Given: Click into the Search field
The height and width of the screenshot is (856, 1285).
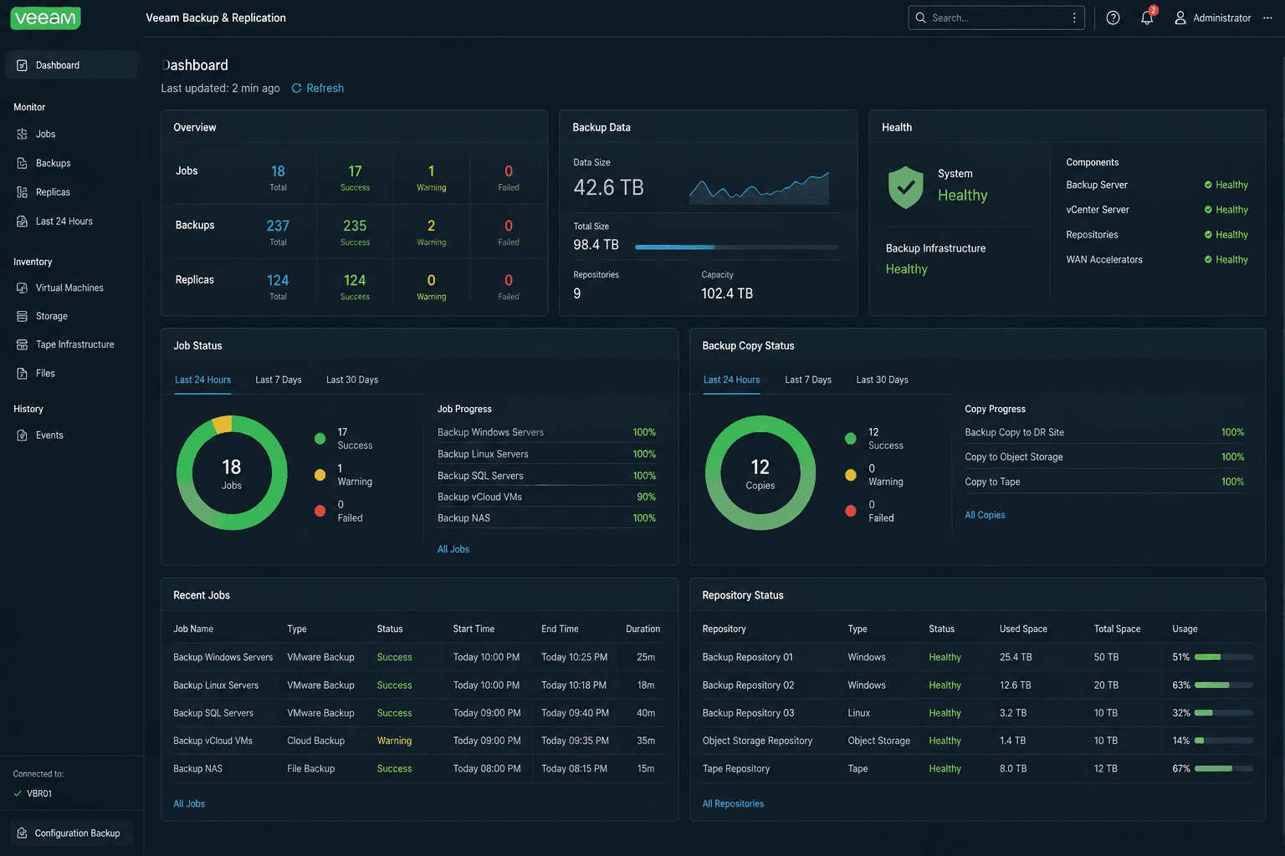Looking at the screenshot, I should point(996,18).
